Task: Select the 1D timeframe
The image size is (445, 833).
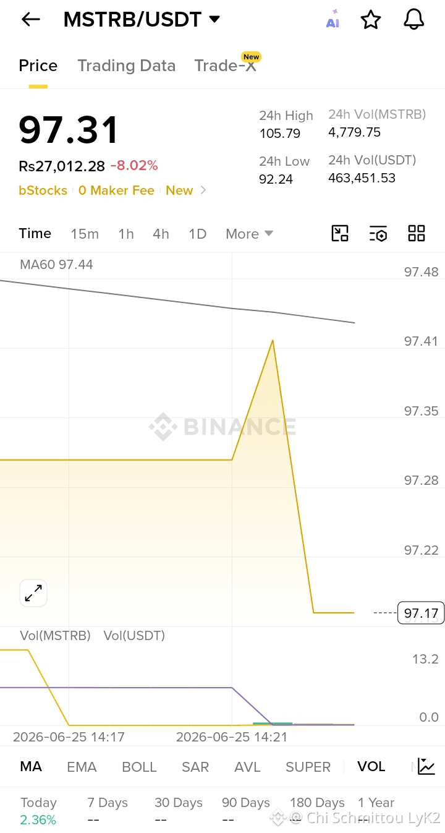Action: coord(197,234)
